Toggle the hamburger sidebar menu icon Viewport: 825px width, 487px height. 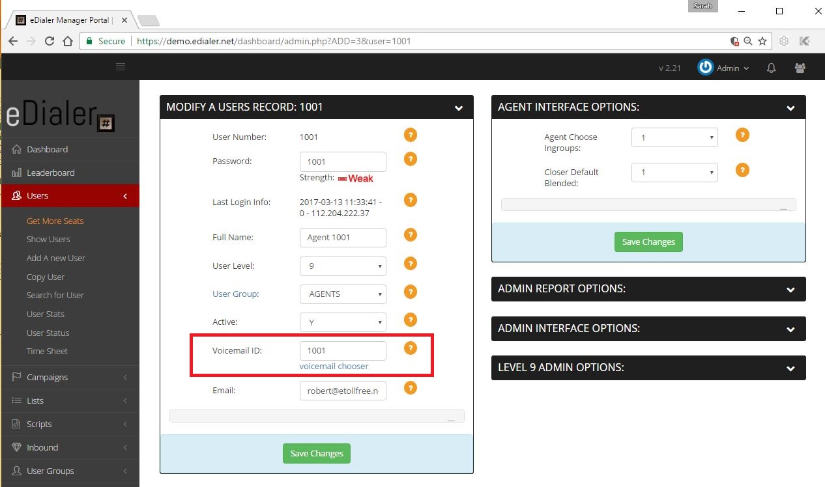(x=120, y=67)
